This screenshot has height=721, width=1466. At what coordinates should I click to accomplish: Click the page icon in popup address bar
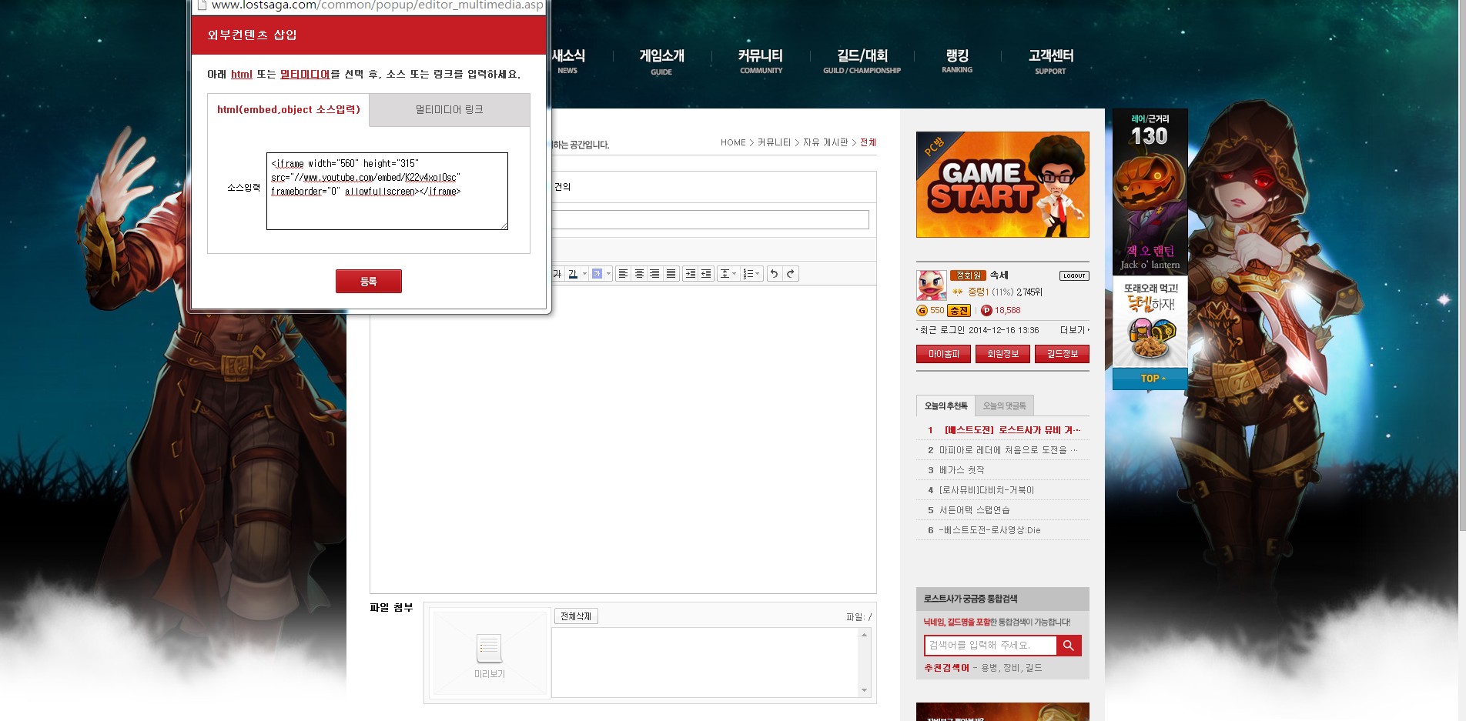[202, 5]
